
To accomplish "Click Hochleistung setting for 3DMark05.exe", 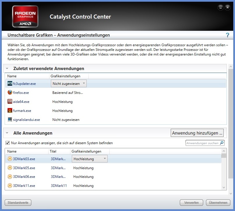I will tap(83, 168).
